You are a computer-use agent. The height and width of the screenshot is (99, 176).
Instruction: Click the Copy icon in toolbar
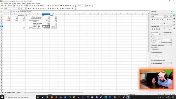pyautogui.click(x=32, y=5)
